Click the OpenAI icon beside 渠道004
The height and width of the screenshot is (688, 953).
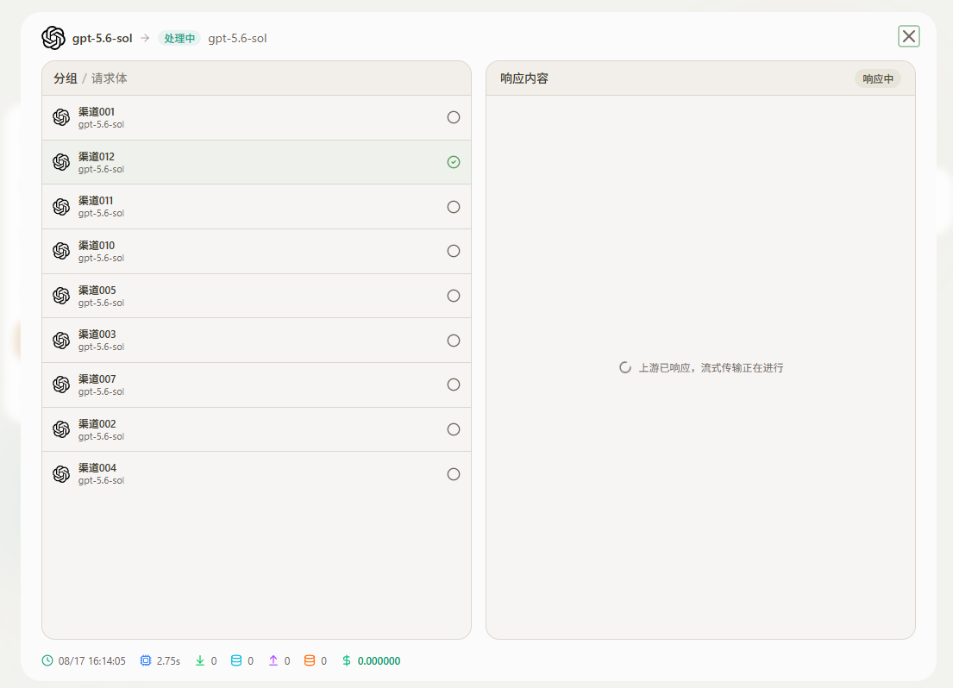tap(61, 474)
